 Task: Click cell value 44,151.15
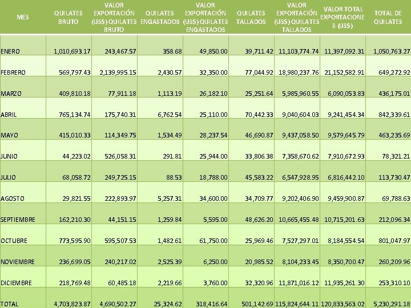coord(122,220)
